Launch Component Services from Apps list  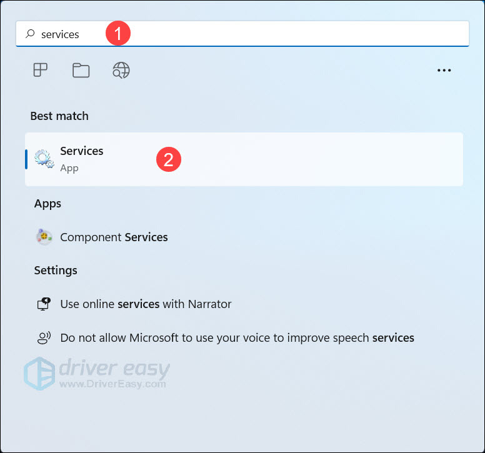[114, 237]
